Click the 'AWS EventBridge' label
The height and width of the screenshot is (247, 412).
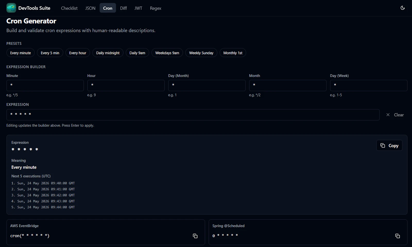point(24,226)
